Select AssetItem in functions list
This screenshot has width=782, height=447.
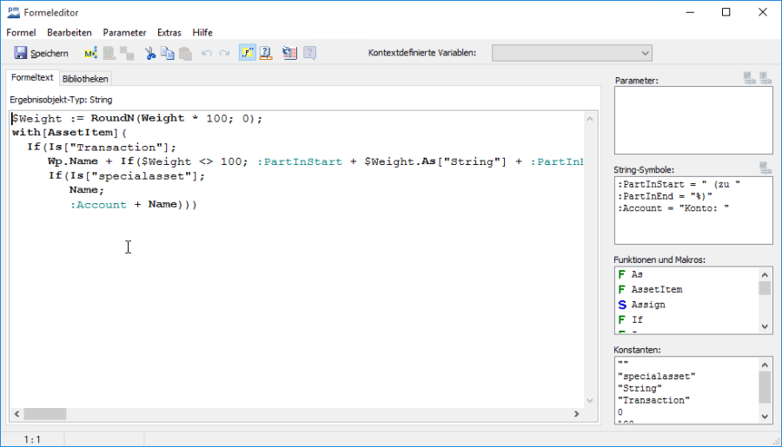click(656, 289)
